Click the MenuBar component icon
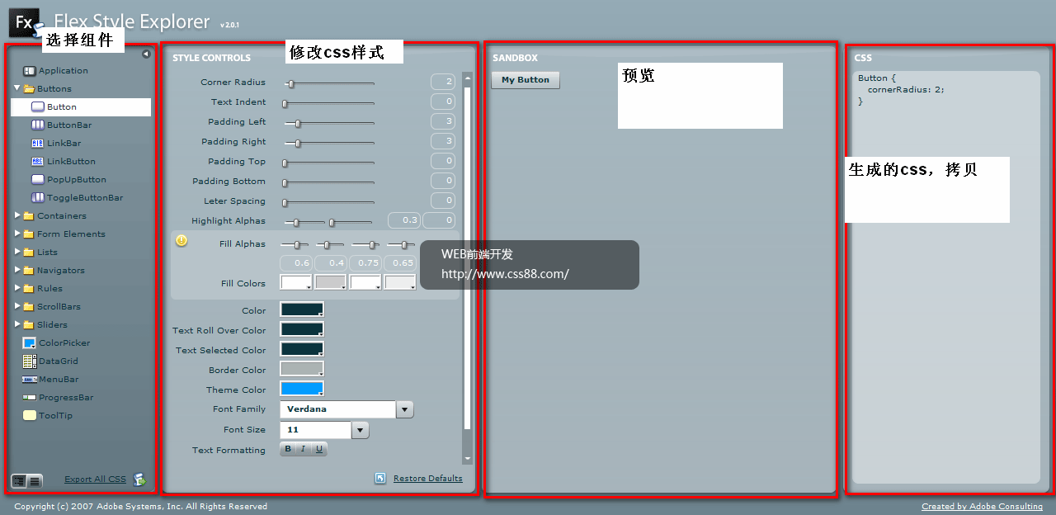 pos(30,380)
